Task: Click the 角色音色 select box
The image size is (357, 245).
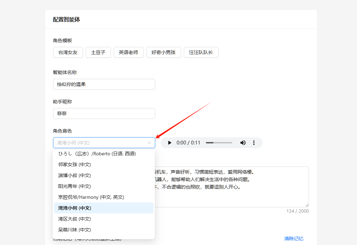Action: point(100,143)
